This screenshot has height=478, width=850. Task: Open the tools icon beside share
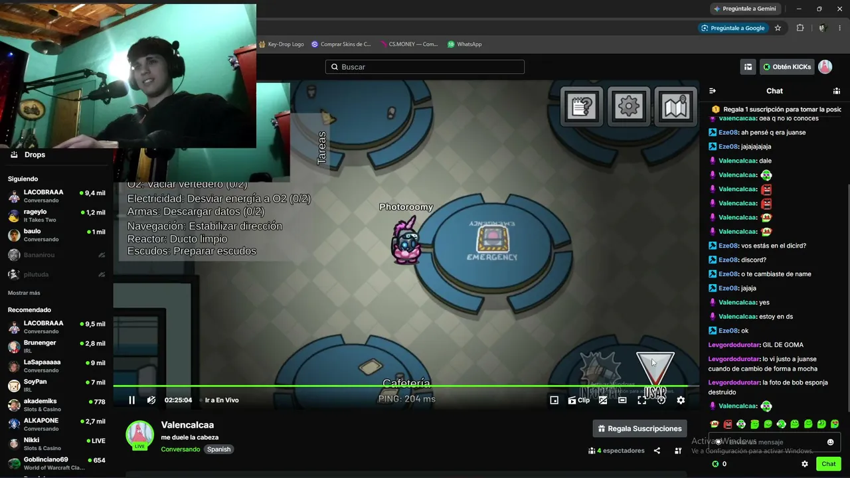point(678,451)
